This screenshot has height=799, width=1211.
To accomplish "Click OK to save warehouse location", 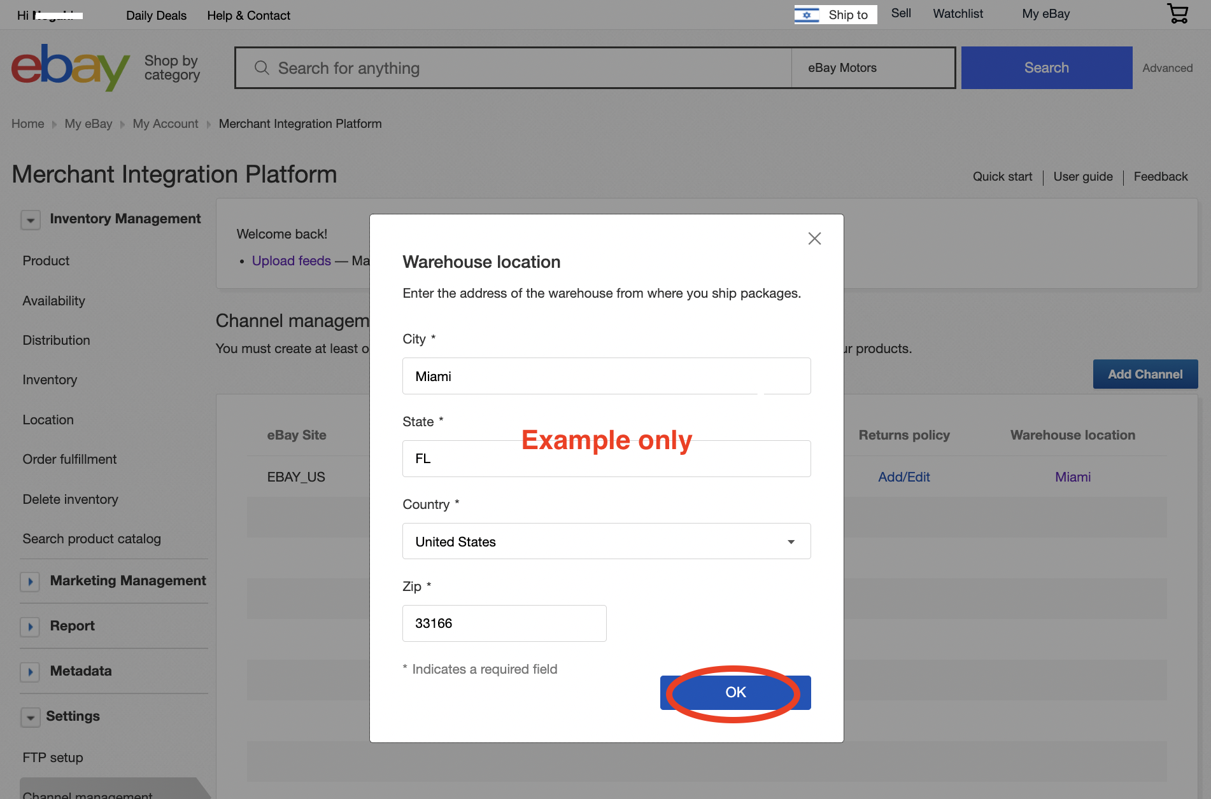I will 735,692.
